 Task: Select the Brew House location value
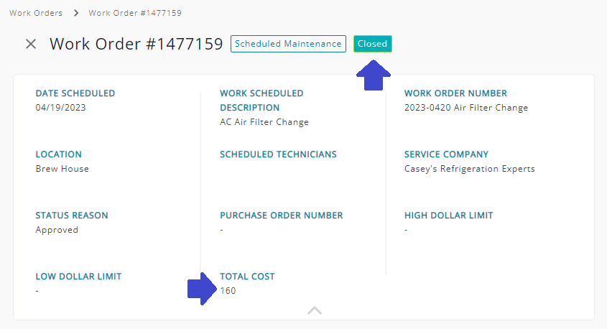point(62,169)
